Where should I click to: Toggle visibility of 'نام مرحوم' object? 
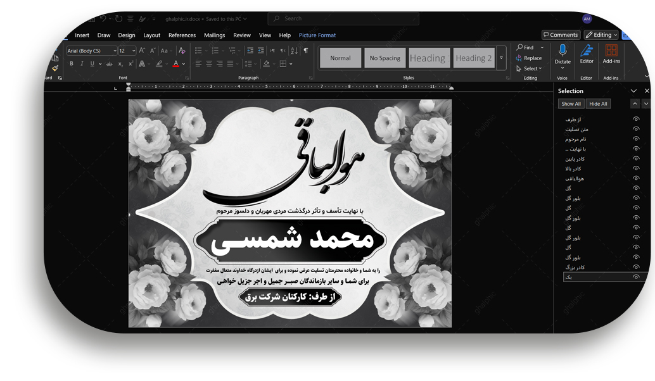636,139
